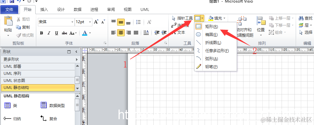The width and height of the screenshot is (314, 125).
Task: Expand the font color dropdown arrow
Action: tap(90, 33)
